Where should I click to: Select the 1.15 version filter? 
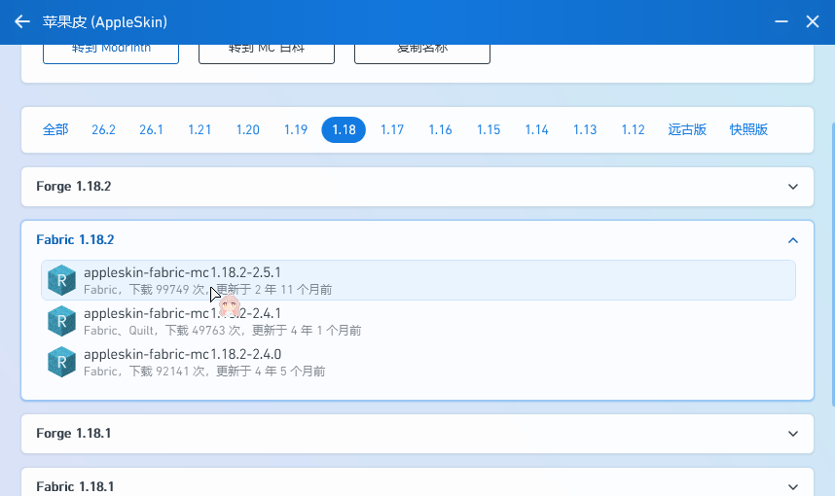[489, 130]
